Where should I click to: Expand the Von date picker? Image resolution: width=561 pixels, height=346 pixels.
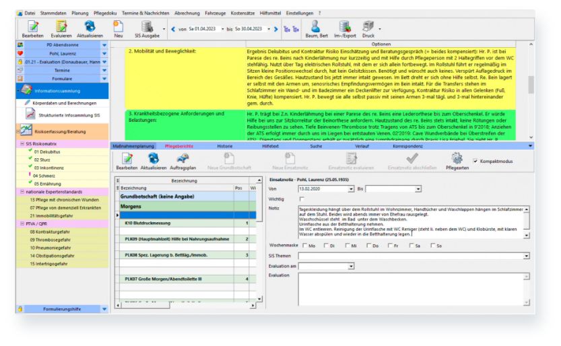click(351, 189)
